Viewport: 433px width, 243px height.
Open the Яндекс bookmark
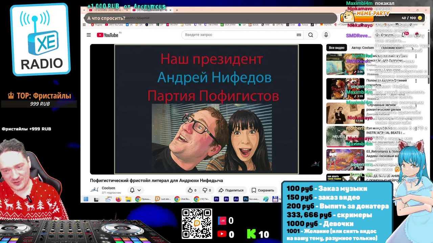pyautogui.click(x=97, y=25)
